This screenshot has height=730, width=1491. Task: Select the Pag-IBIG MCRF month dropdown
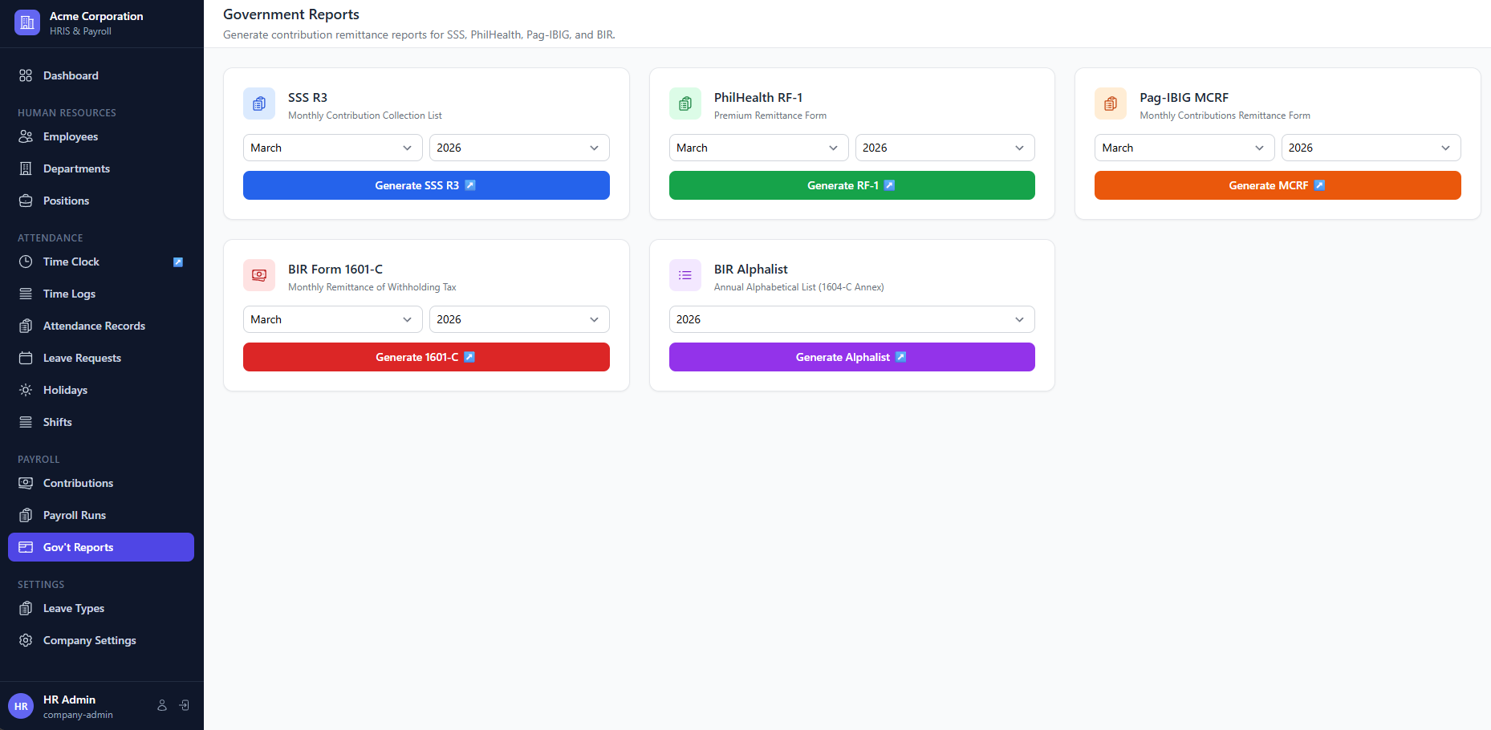click(1184, 148)
